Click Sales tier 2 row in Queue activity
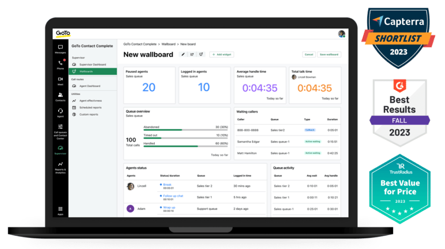This screenshot has width=445, height=249. point(306,186)
